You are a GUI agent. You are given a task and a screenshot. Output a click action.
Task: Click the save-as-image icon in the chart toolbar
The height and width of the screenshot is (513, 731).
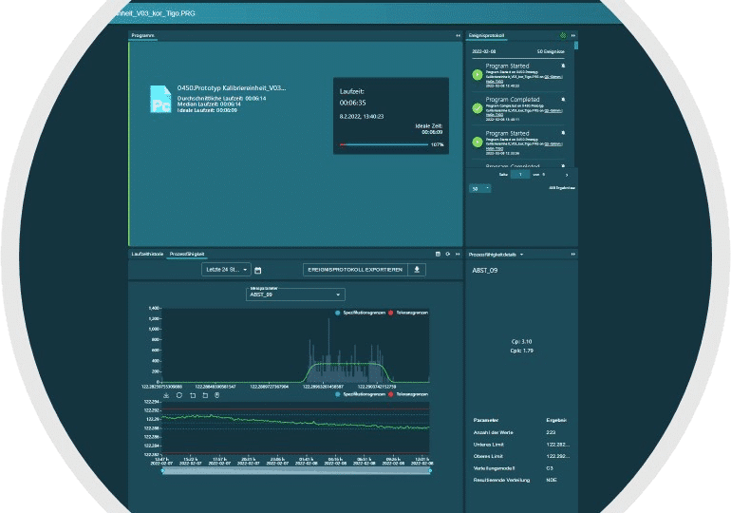tap(166, 395)
